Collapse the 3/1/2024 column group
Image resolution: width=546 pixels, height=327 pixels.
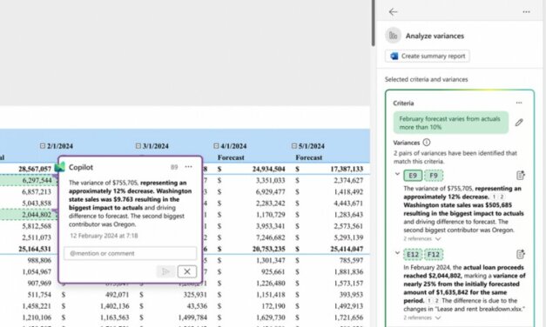pyautogui.click(x=138, y=146)
